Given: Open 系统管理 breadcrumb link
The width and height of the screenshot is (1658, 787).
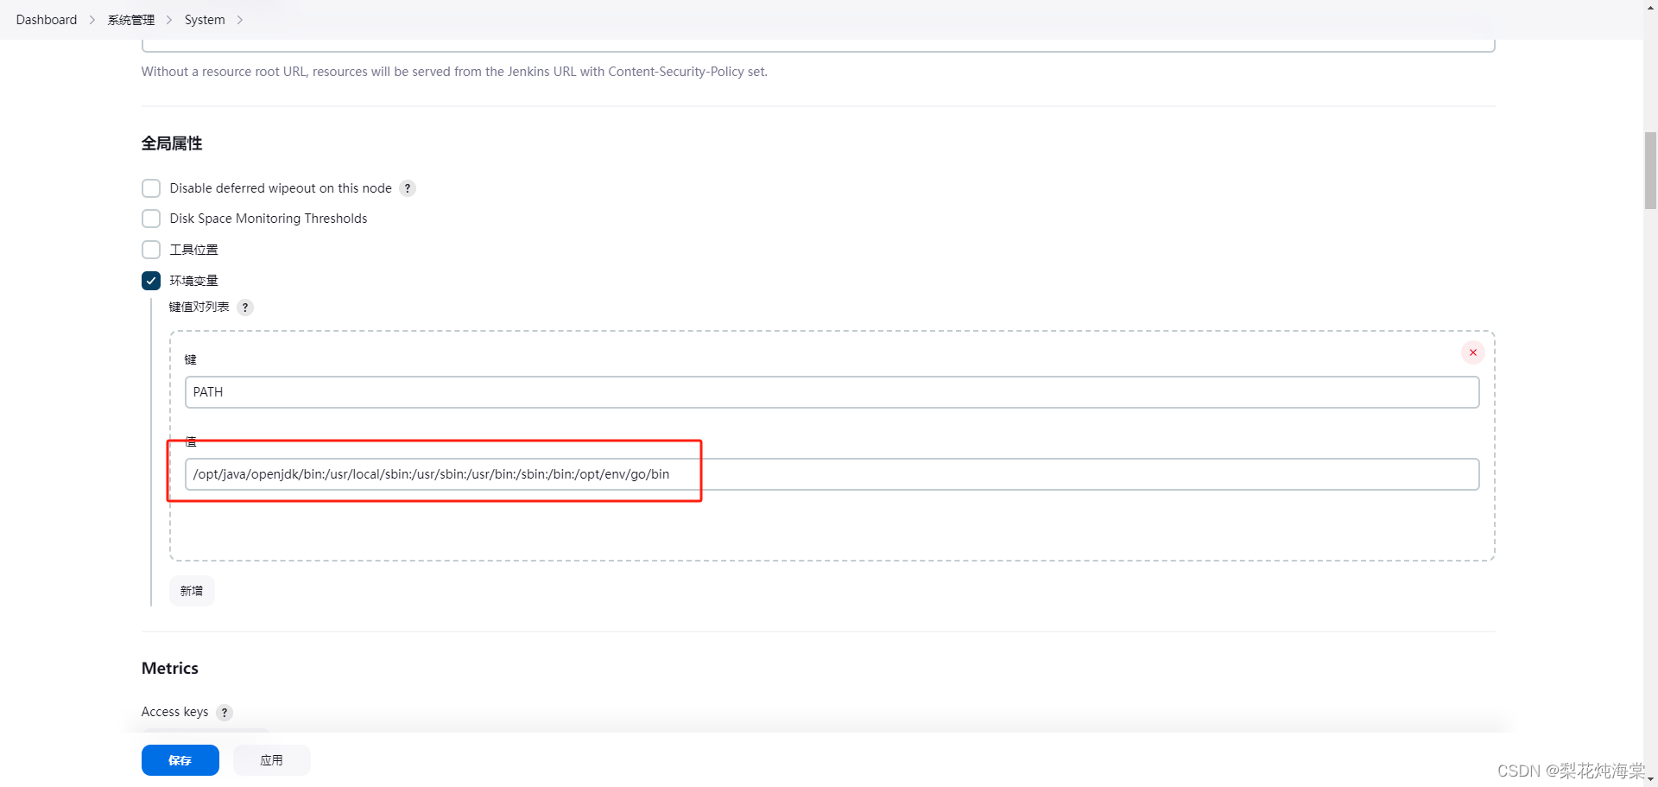Looking at the screenshot, I should coord(131,20).
